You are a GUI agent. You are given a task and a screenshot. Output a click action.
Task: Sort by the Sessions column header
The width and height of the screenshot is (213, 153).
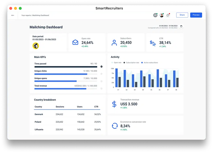[x=60, y=107]
